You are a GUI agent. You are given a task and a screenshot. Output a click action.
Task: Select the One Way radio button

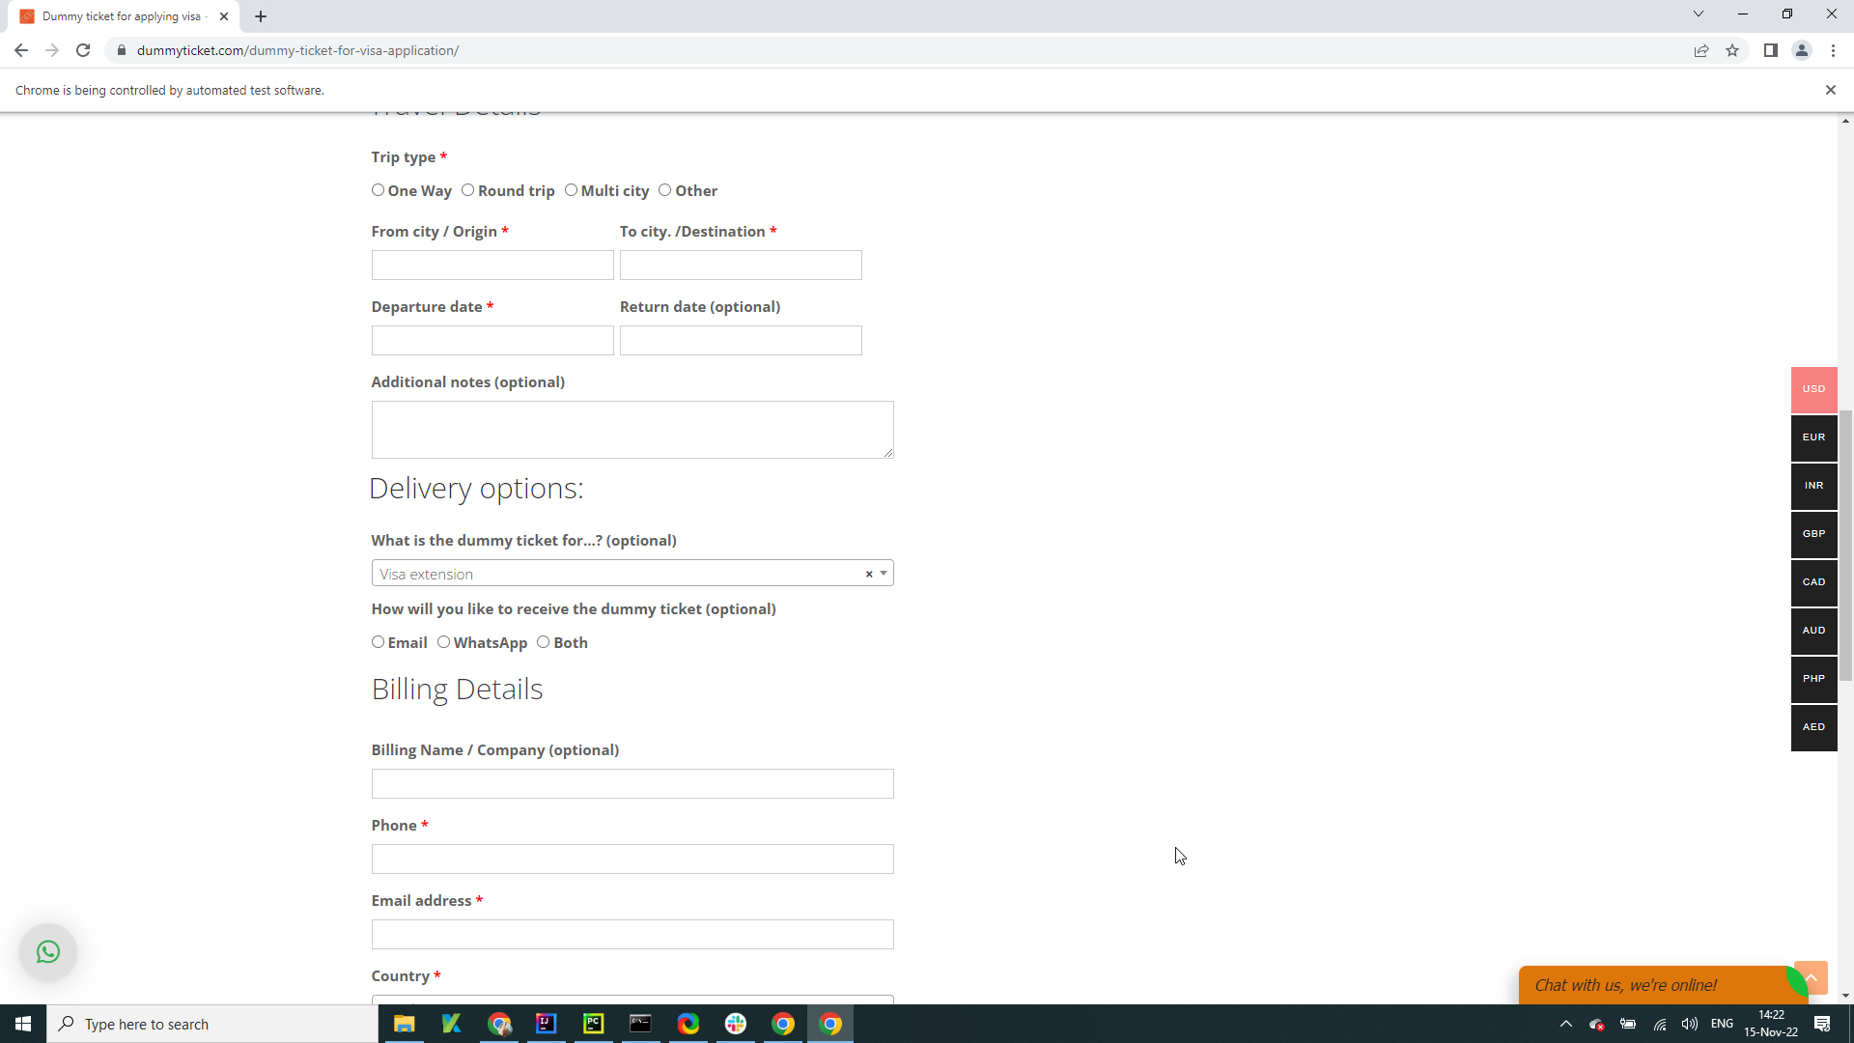[379, 189]
